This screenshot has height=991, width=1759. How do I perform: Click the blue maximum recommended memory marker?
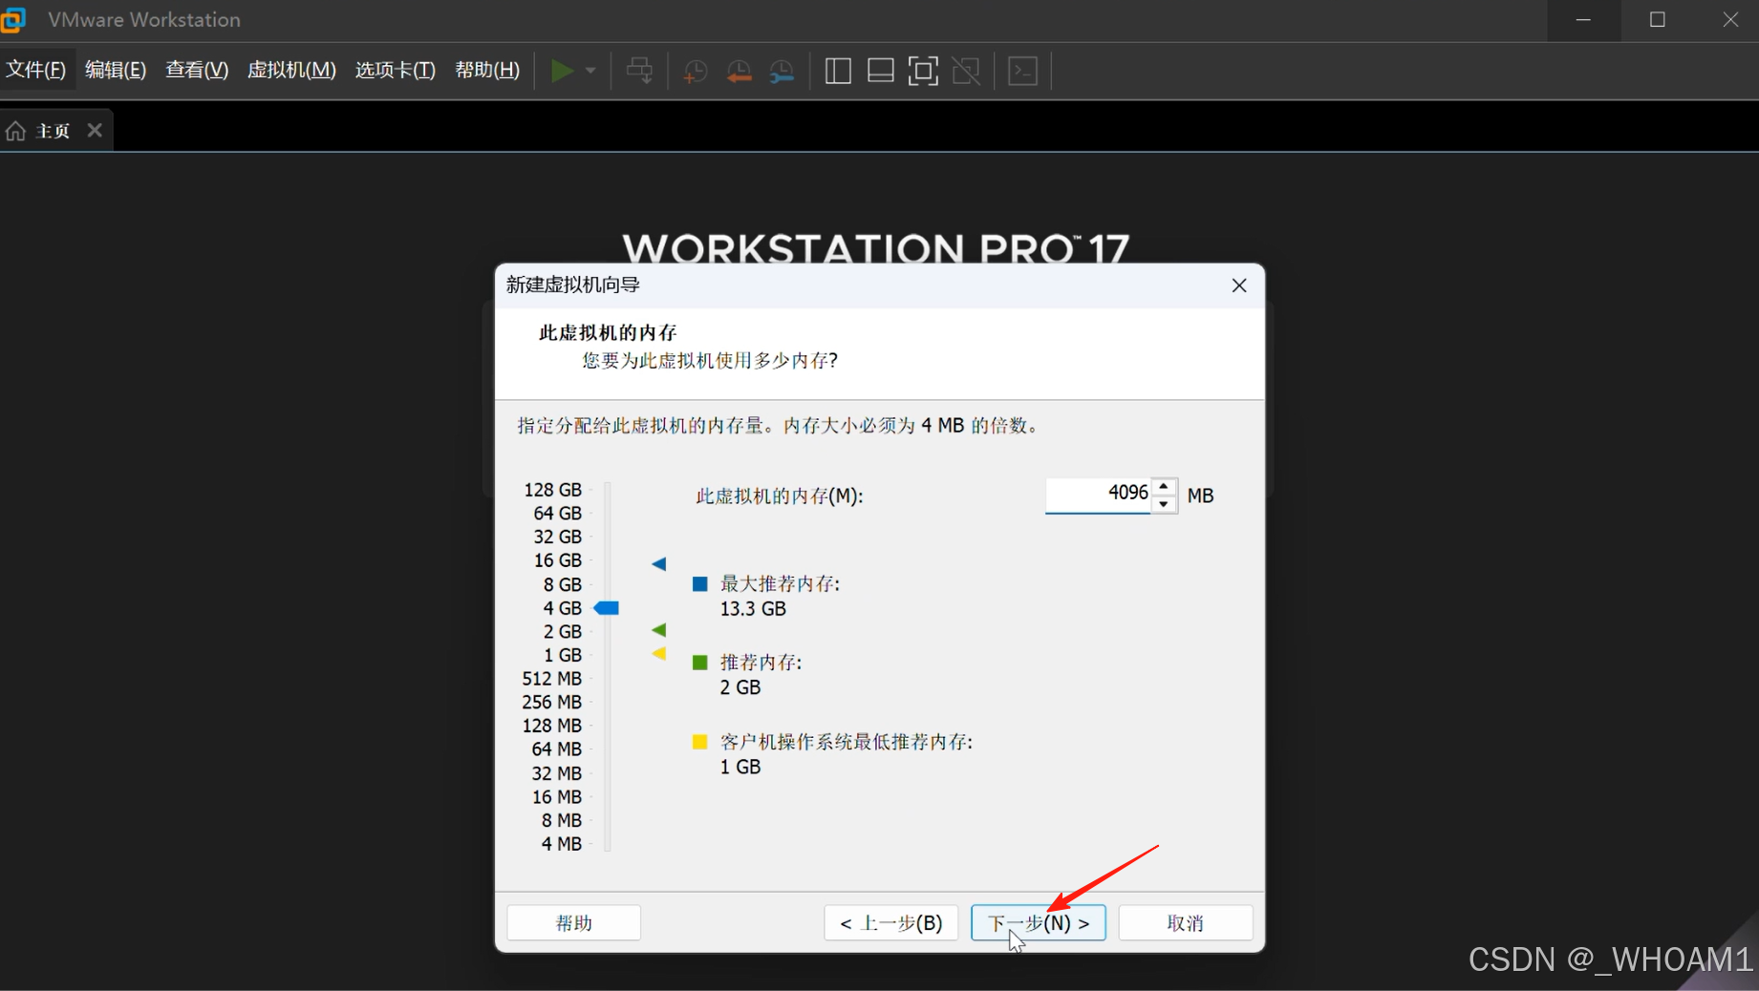coord(658,564)
